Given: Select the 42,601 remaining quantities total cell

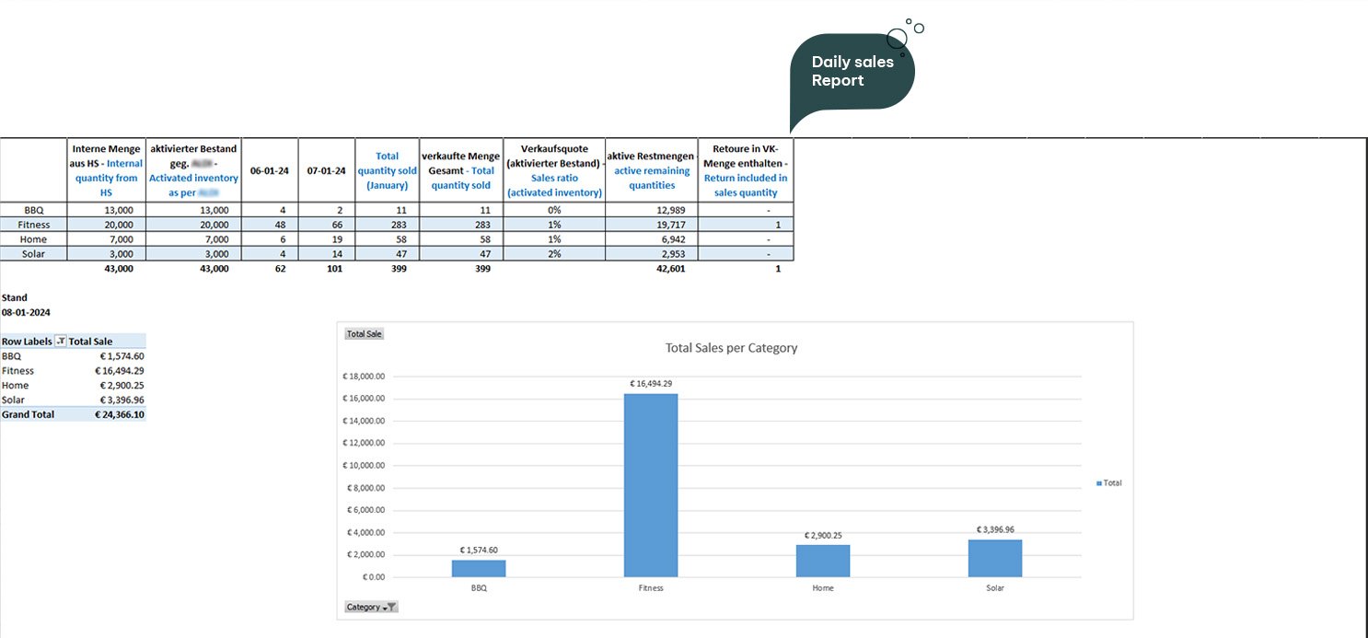Looking at the screenshot, I should (x=669, y=269).
